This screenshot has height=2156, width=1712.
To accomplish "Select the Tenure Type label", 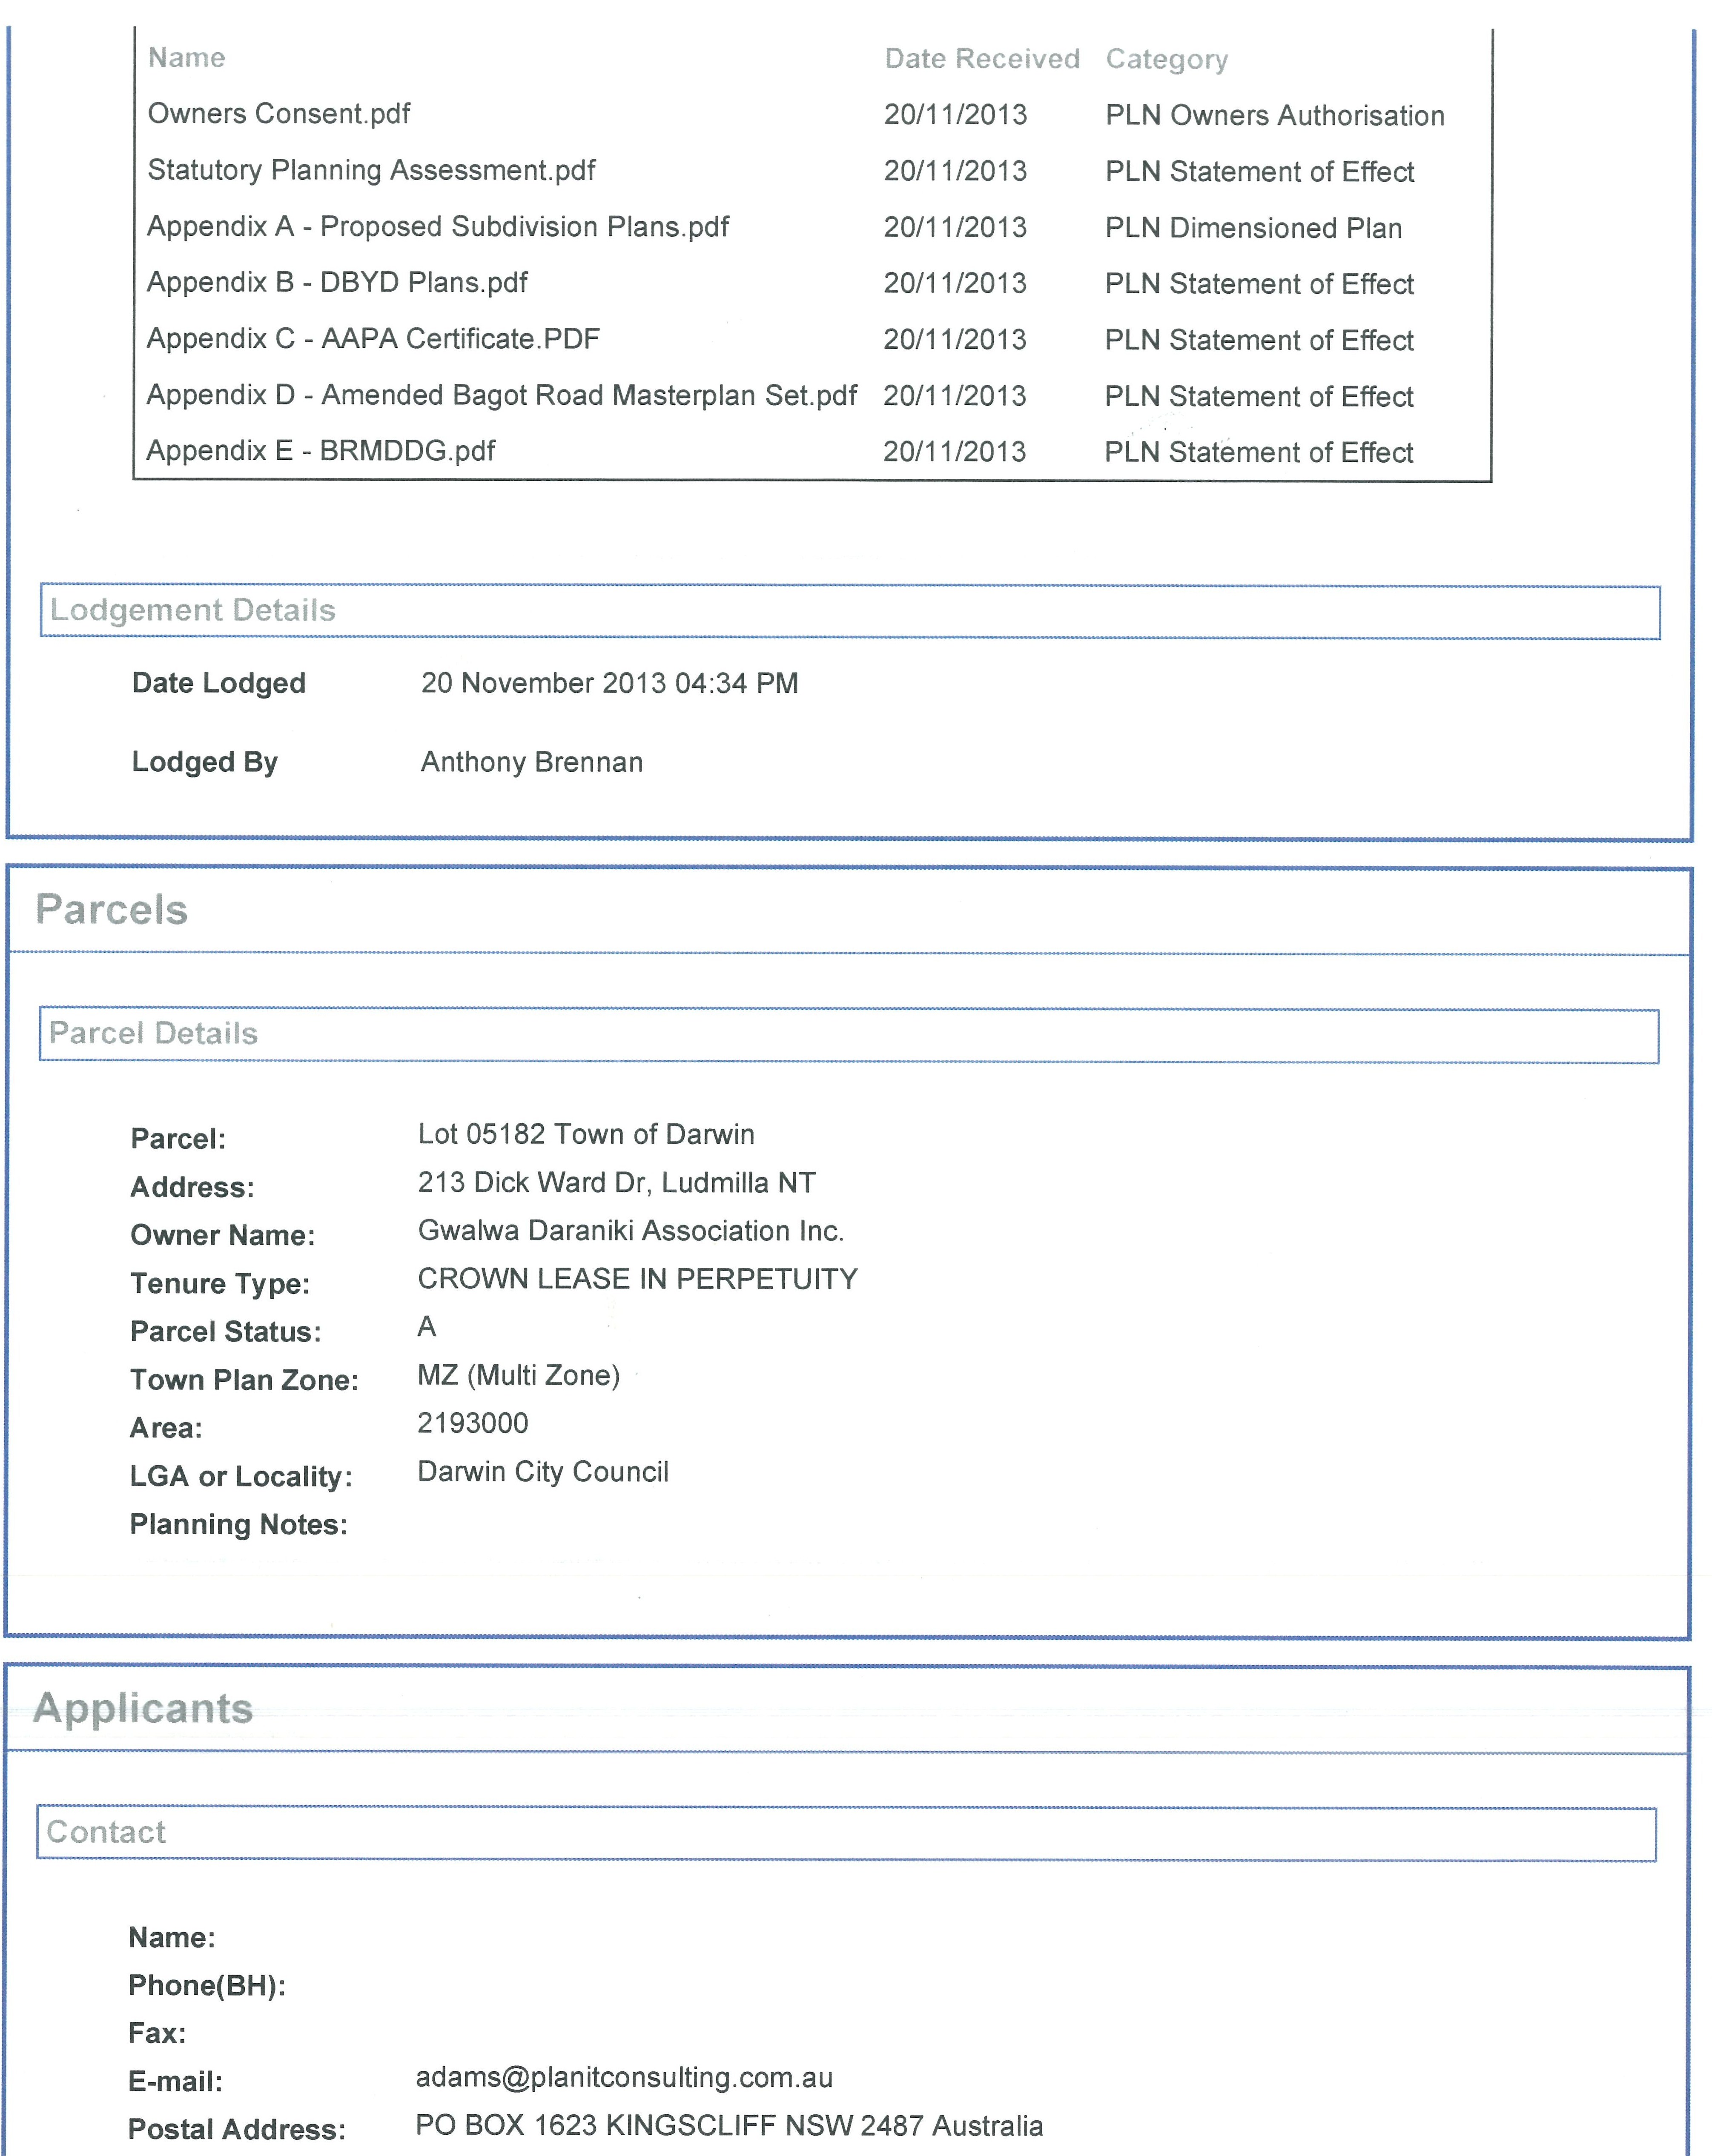I will (220, 1284).
